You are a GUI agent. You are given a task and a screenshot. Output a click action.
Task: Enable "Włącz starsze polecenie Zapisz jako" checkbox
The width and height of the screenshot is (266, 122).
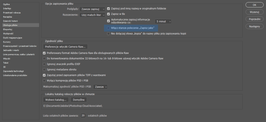(109, 28)
